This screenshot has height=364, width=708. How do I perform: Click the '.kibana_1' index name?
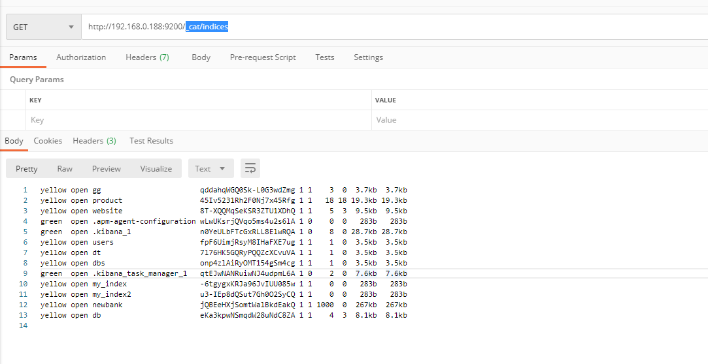pos(112,232)
